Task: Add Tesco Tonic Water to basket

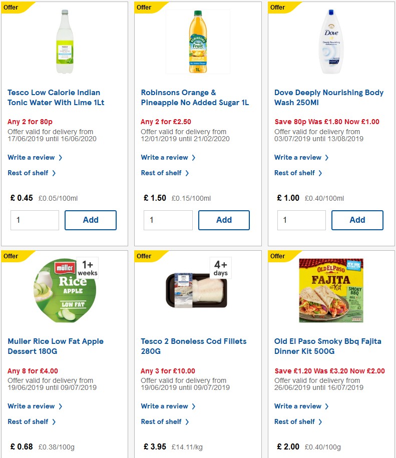Action: 90,220
